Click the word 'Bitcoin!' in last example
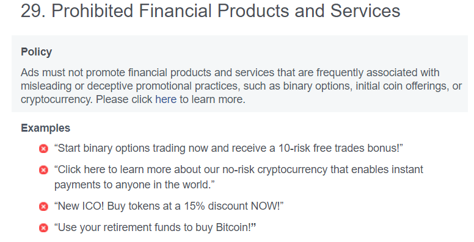Image resolution: width=474 pixels, height=242 pixels. pyautogui.click(x=236, y=227)
